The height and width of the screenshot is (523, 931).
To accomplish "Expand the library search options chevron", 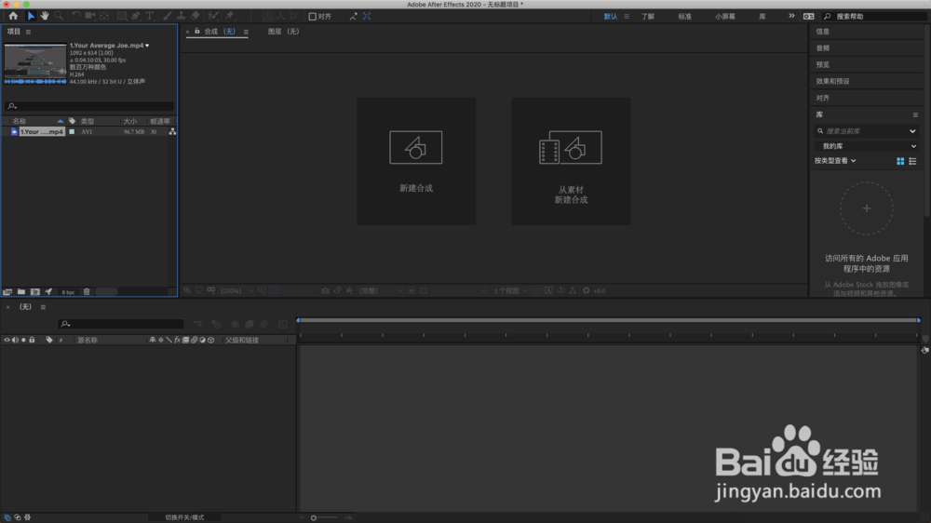I will (912, 131).
